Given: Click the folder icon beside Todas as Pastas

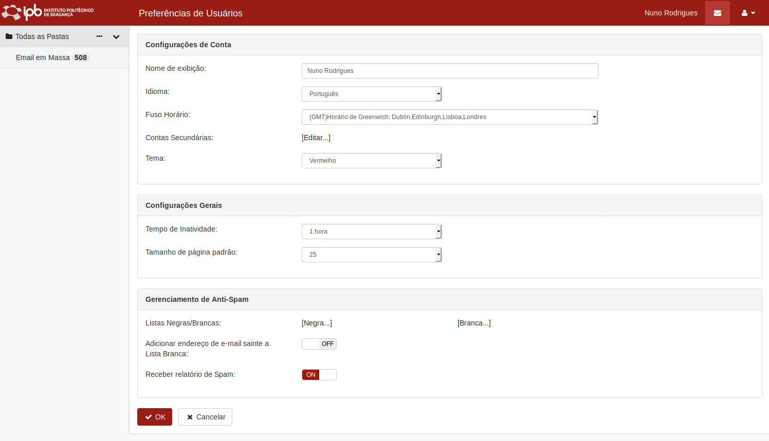Looking at the screenshot, I should pyautogui.click(x=9, y=36).
